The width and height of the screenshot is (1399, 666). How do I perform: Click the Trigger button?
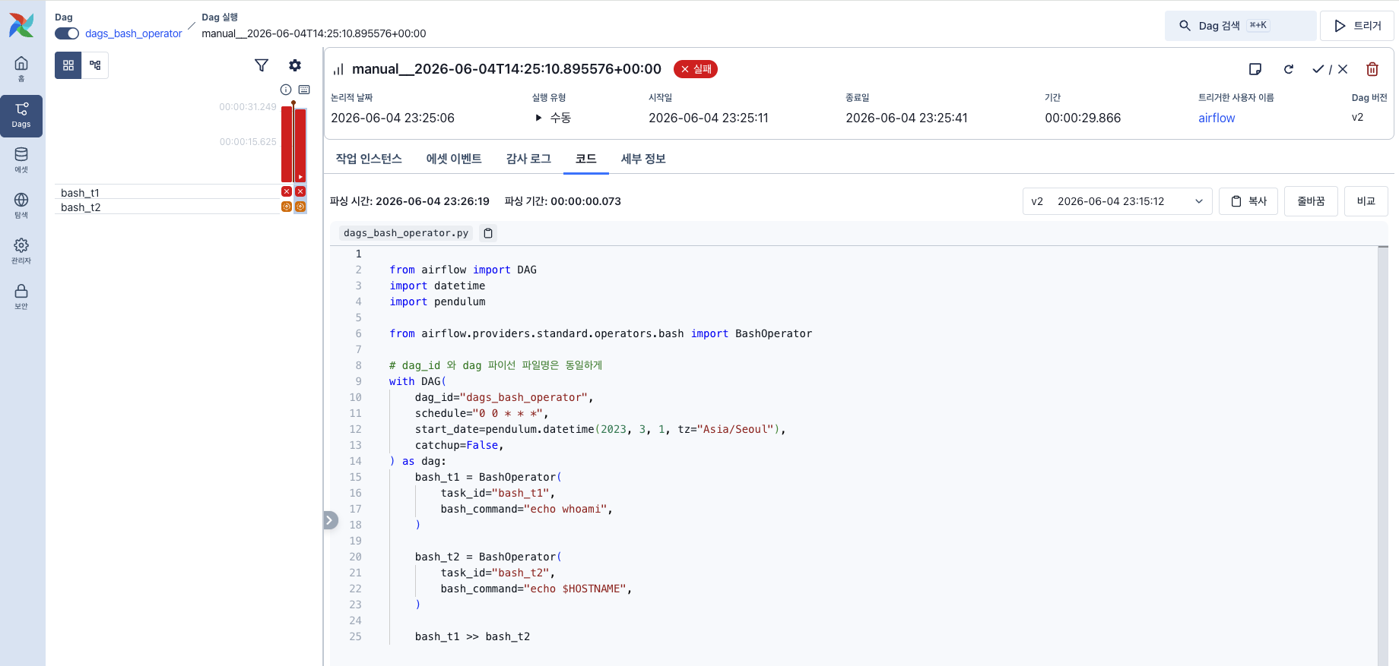1357,26
